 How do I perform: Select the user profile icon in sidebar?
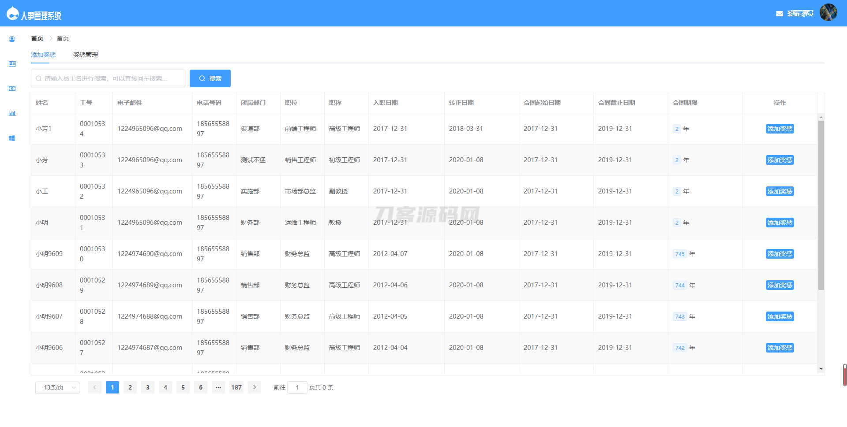pos(12,39)
